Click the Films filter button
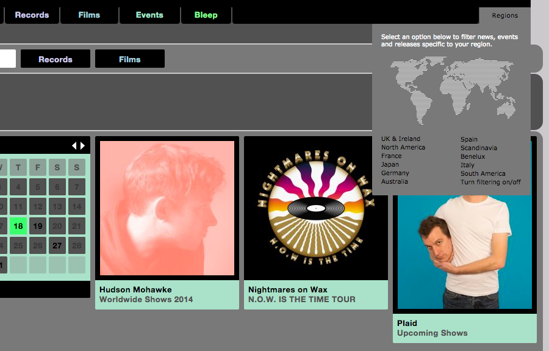Image resolution: width=549 pixels, height=351 pixels. point(129,59)
